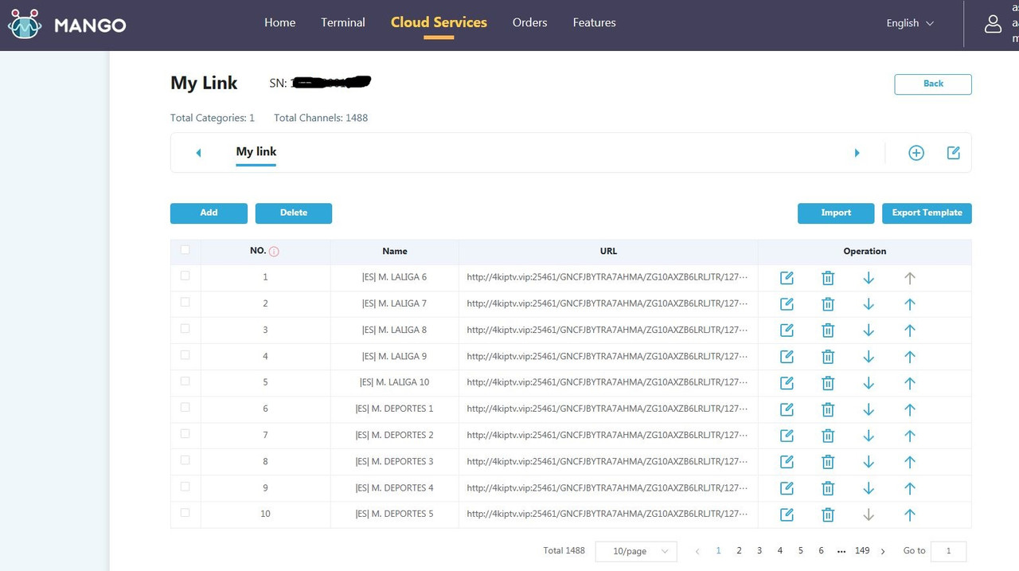Edit categories using the pencil icon beside the plus
Screen dimensions: 1019x571
(x=954, y=152)
